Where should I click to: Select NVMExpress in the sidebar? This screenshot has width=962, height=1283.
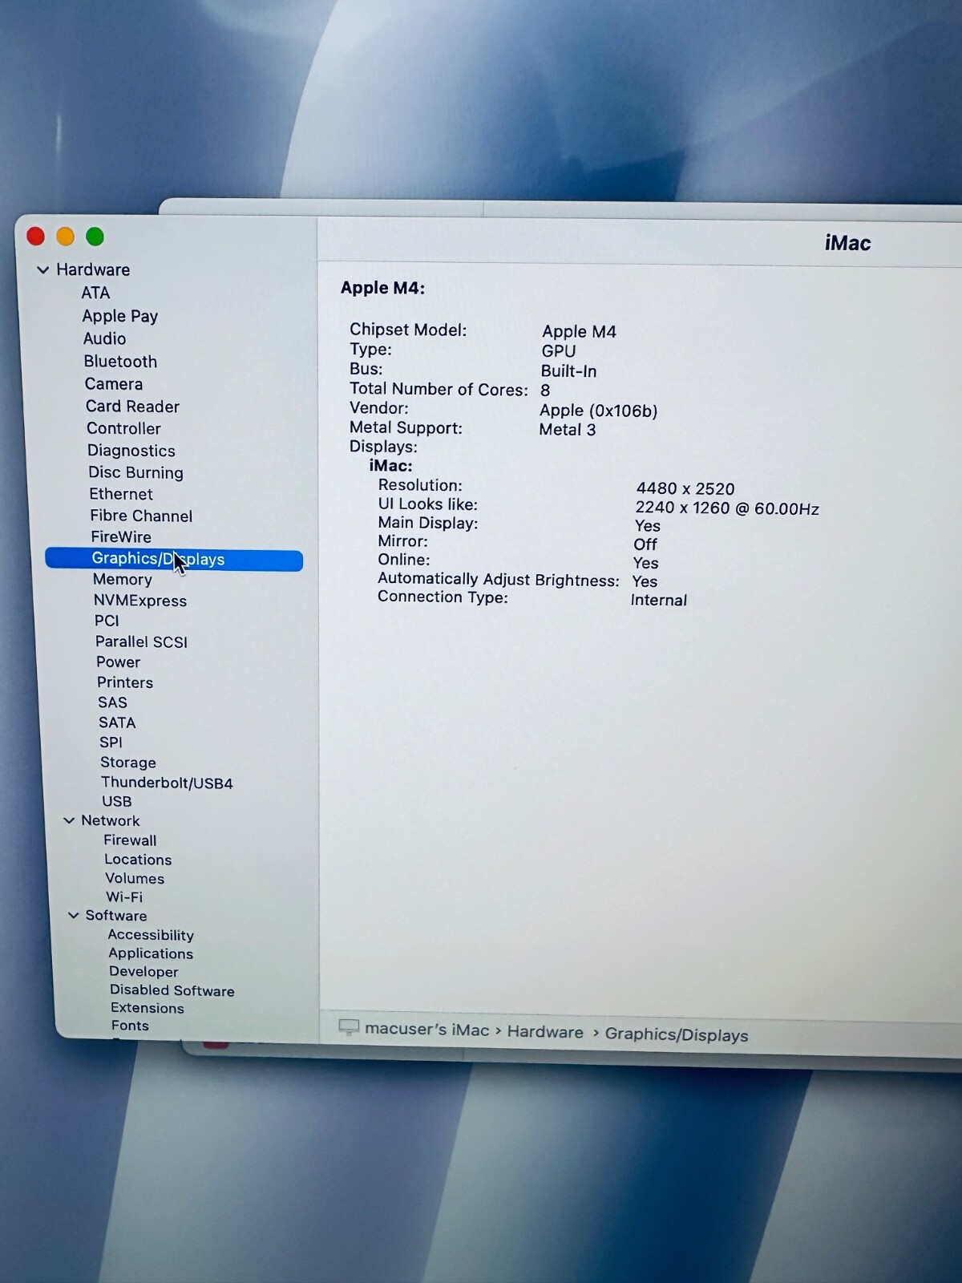[140, 601]
